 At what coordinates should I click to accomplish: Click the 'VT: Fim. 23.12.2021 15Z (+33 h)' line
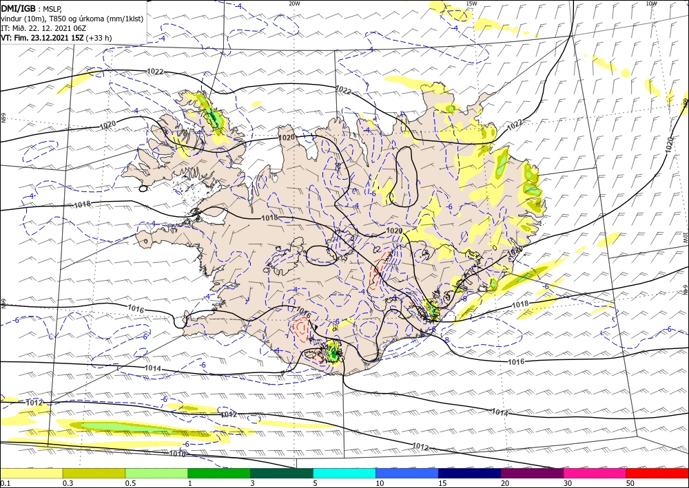tap(56, 38)
